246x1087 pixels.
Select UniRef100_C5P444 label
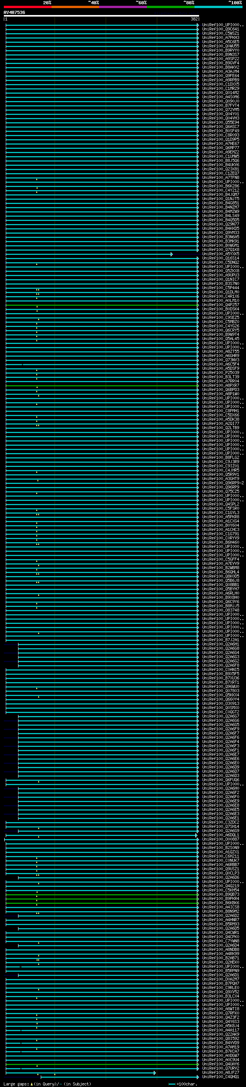coord(221,288)
